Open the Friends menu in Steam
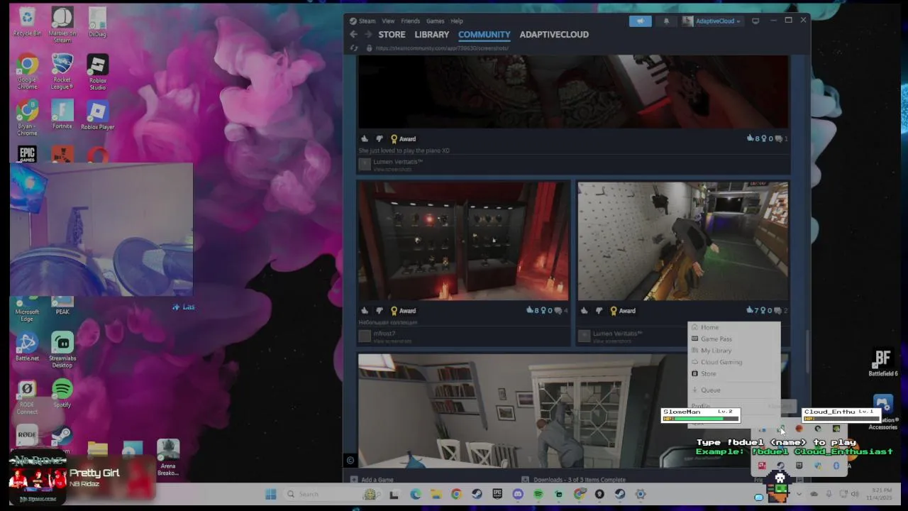The width and height of the screenshot is (908, 511). pos(410,21)
